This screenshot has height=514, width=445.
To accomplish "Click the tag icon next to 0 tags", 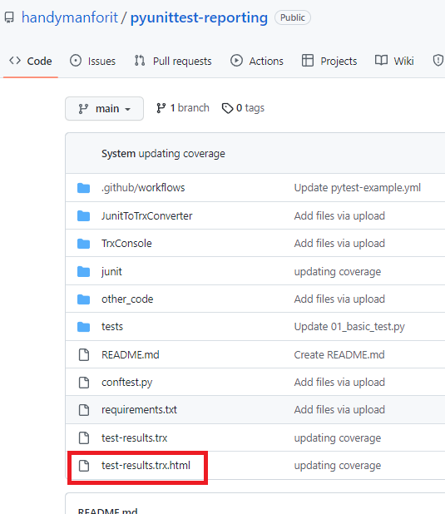I will pyautogui.click(x=227, y=108).
